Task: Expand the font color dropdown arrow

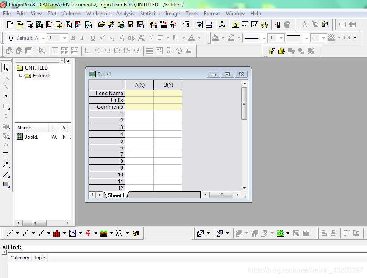Action: pyautogui.click(x=200, y=38)
